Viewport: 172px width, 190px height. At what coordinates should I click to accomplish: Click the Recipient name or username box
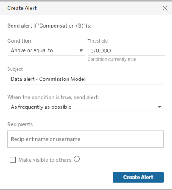click(86, 139)
